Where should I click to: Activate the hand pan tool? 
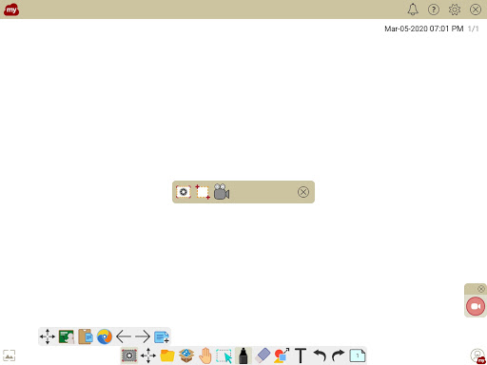[x=205, y=355]
